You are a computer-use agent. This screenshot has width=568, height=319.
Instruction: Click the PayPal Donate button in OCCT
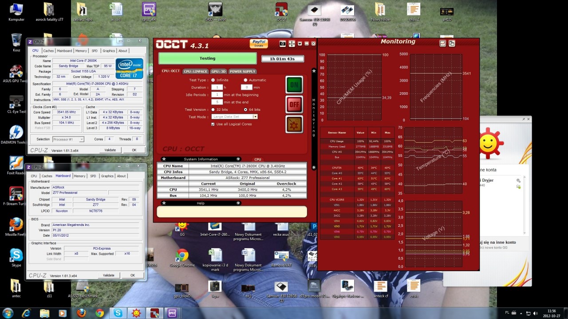(258, 43)
